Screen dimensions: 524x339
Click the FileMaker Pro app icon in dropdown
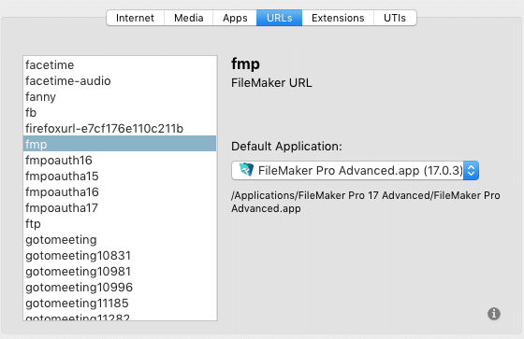click(246, 170)
